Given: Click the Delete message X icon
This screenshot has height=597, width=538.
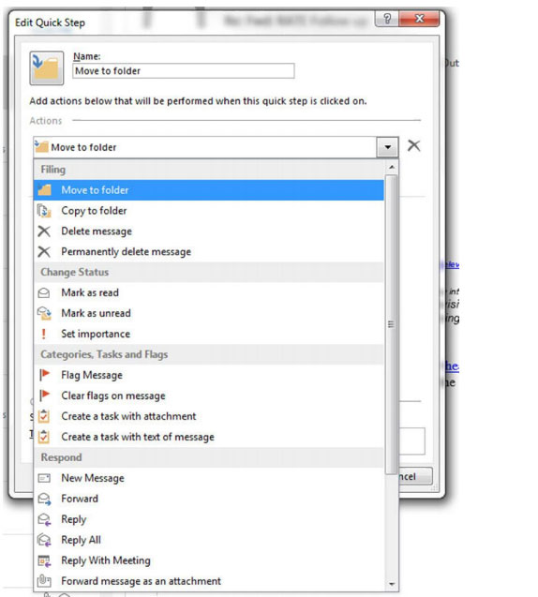Looking at the screenshot, I should [x=44, y=231].
